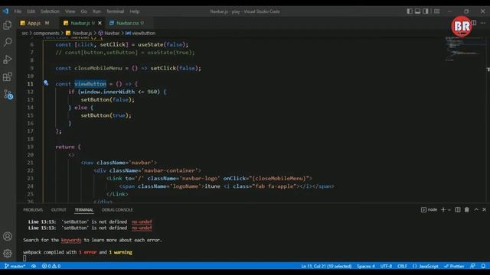The image size is (490, 275).
Task: Open the Explorer view in activity bar
Action: tap(8, 25)
